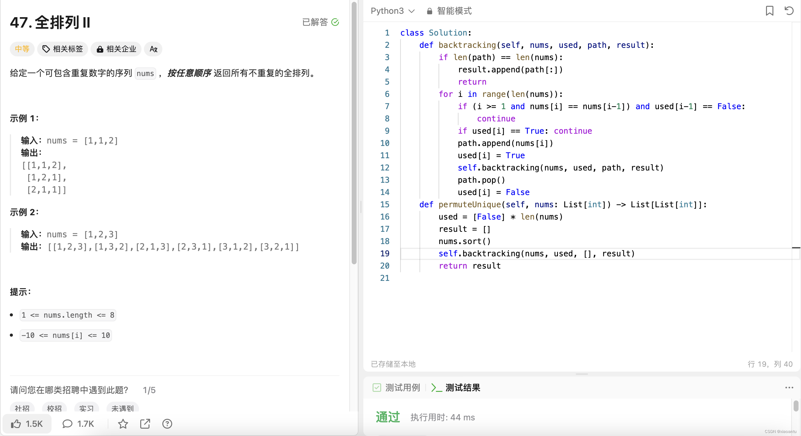Favorite the problem with the star icon
This screenshot has height=436, width=801.
pos(123,424)
